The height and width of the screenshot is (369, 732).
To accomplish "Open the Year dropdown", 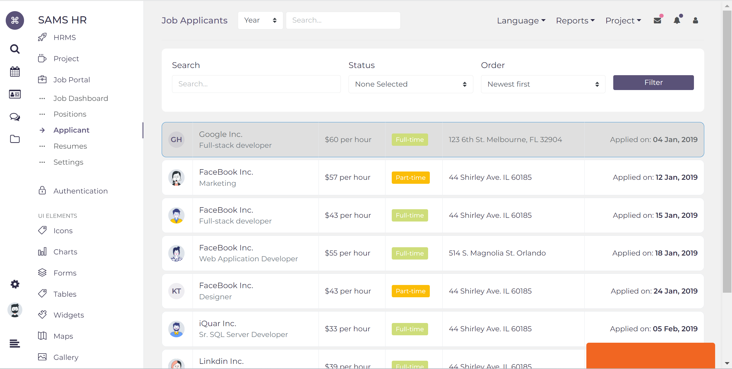I will 260,20.
